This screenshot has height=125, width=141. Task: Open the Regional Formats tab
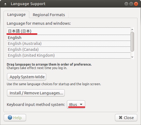tap(49, 15)
